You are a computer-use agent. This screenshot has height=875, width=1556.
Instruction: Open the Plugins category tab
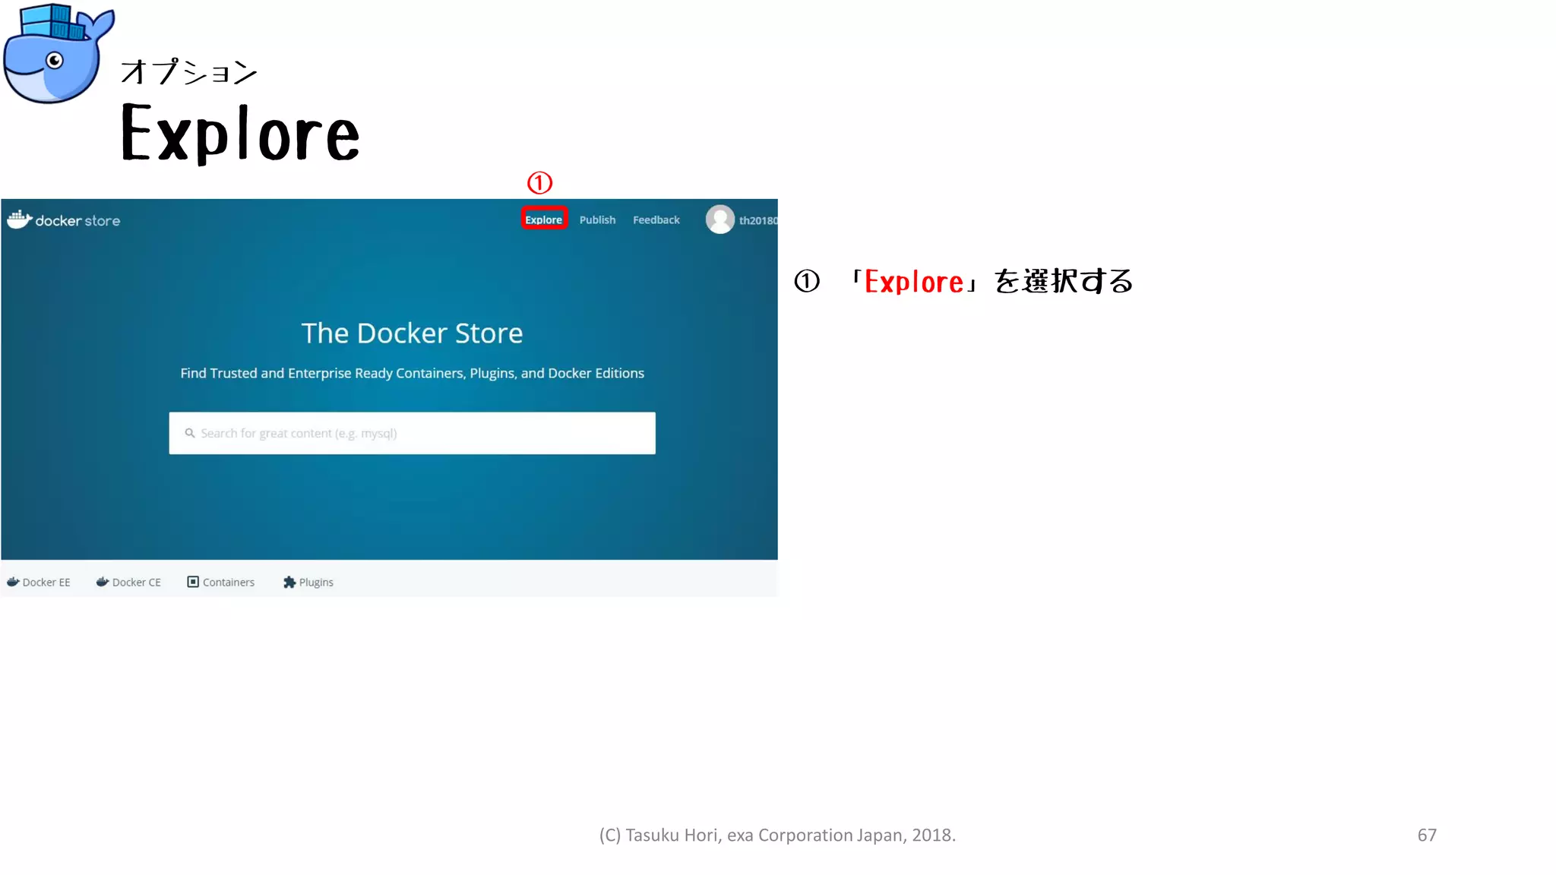308,582
